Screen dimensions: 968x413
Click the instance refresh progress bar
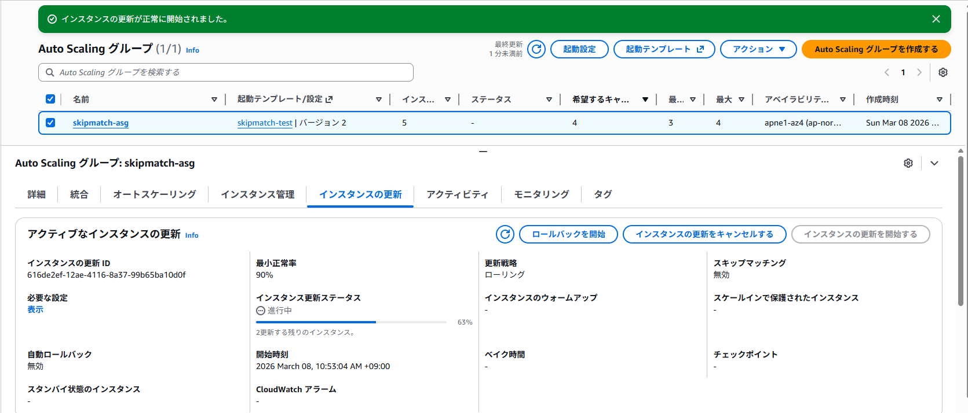point(351,322)
